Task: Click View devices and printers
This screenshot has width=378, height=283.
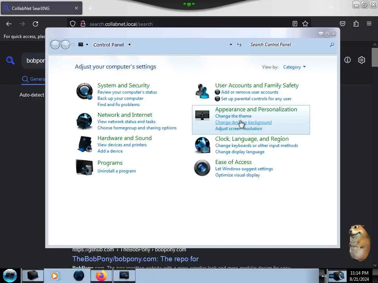Action: [122, 144]
